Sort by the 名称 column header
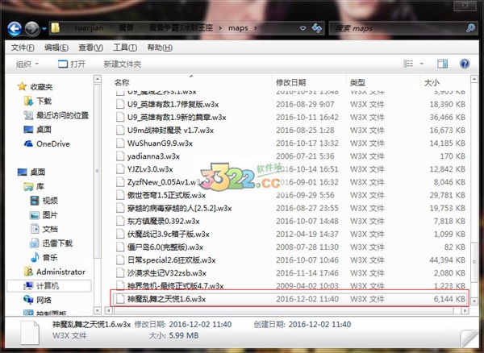 click(x=122, y=82)
